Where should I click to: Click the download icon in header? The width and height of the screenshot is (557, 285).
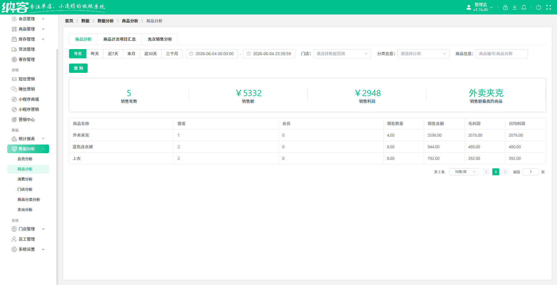point(515,7)
